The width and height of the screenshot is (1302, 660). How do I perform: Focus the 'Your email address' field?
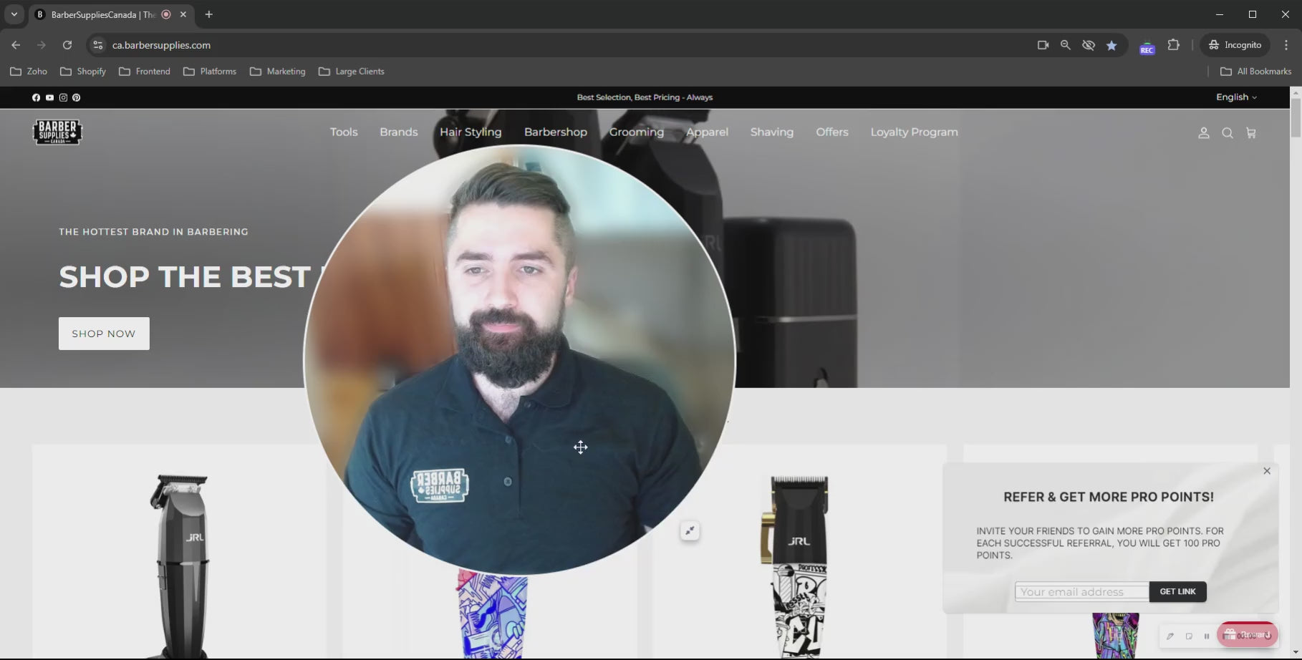pyautogui.click(x=1081, y=592)
